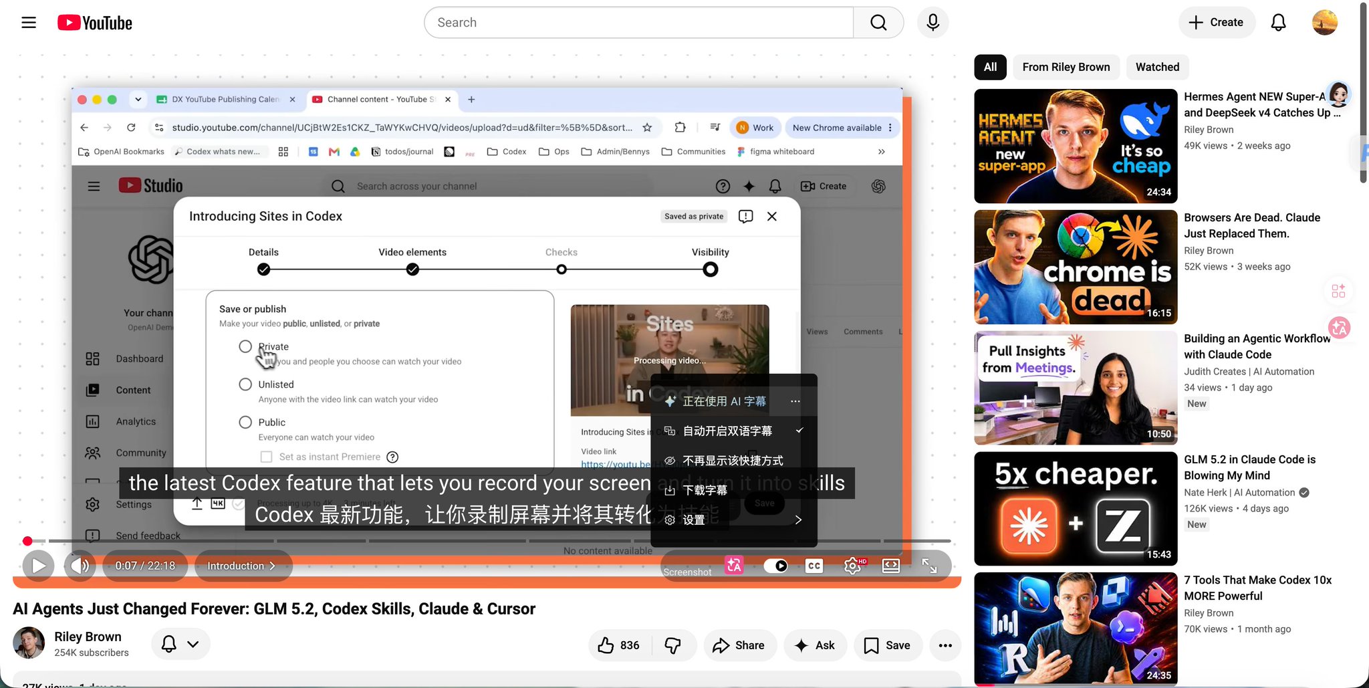Select the Watched filter chip

(x=1157, y=67)
